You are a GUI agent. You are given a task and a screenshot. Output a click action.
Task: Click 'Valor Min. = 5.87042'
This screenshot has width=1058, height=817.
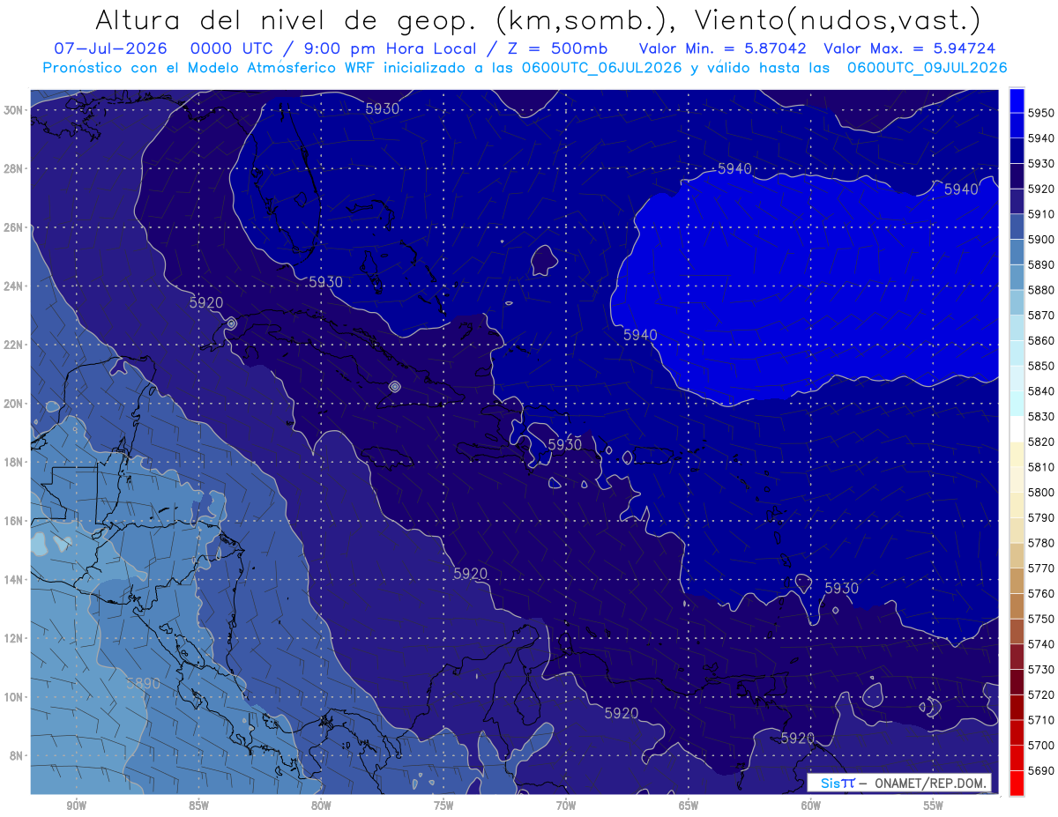(723, 48)
